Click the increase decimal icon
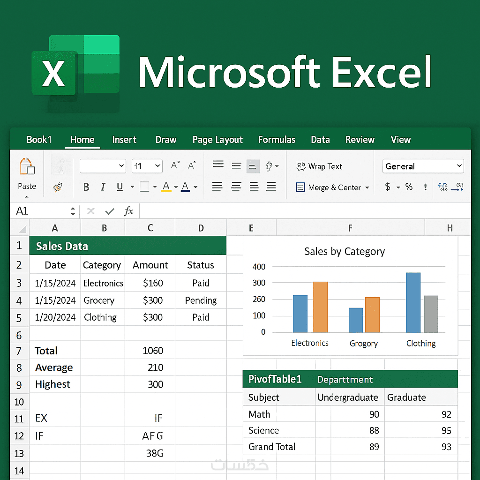The width and height of the screenshot is (480, 480). click(443, 187)
